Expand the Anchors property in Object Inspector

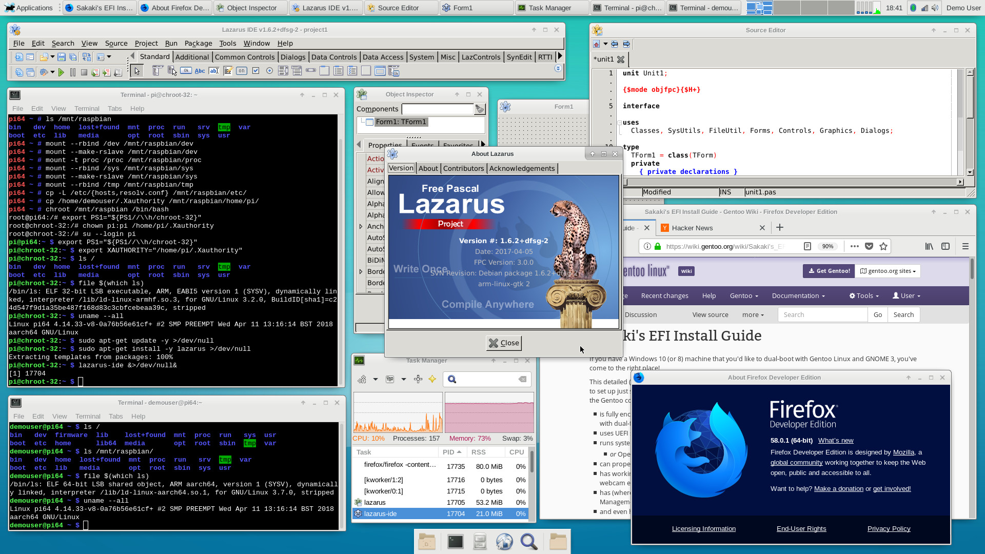tap(361, 226)
